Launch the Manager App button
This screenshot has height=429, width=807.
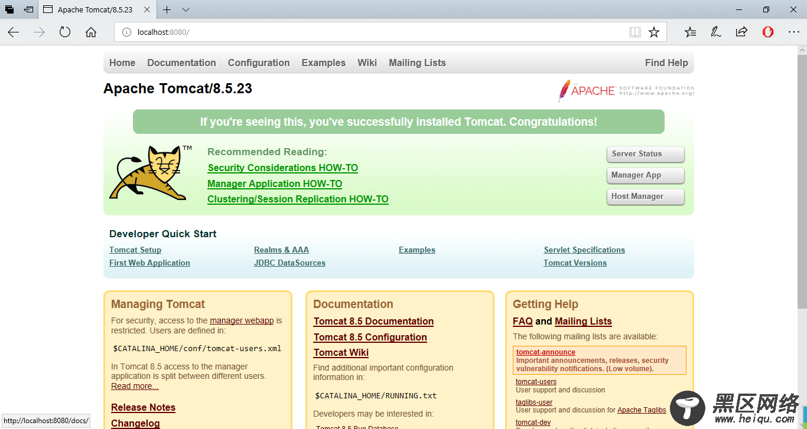(x=645, y=175)
